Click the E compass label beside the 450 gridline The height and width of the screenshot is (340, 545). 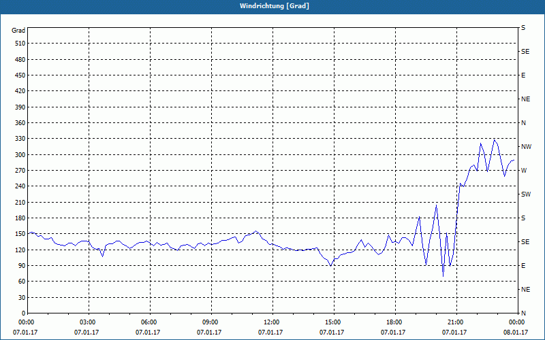point(523,75)
